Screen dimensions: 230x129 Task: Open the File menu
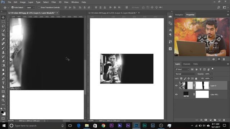[x=9, y=2]
